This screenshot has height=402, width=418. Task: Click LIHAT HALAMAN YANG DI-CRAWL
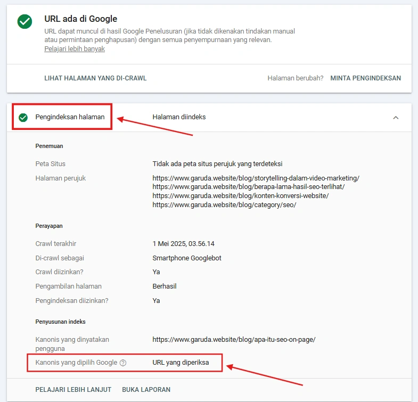95,78
